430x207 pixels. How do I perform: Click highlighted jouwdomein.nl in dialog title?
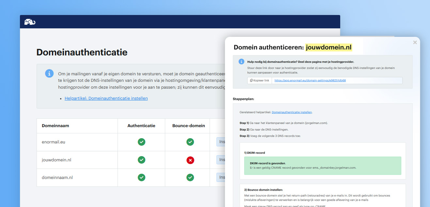329,47
